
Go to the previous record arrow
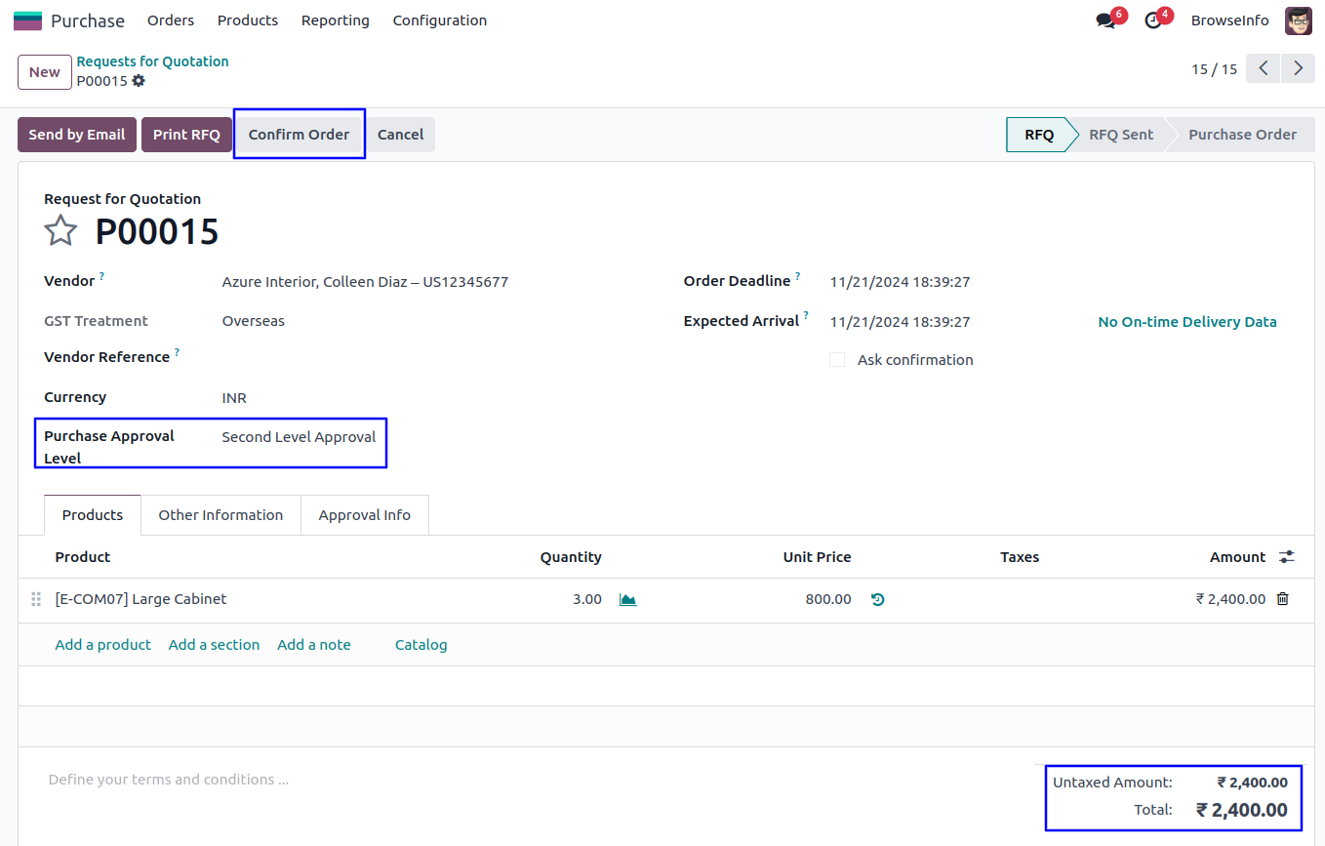pos(1264,68)
